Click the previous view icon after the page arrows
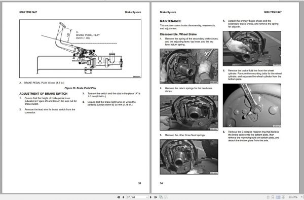 161,197
